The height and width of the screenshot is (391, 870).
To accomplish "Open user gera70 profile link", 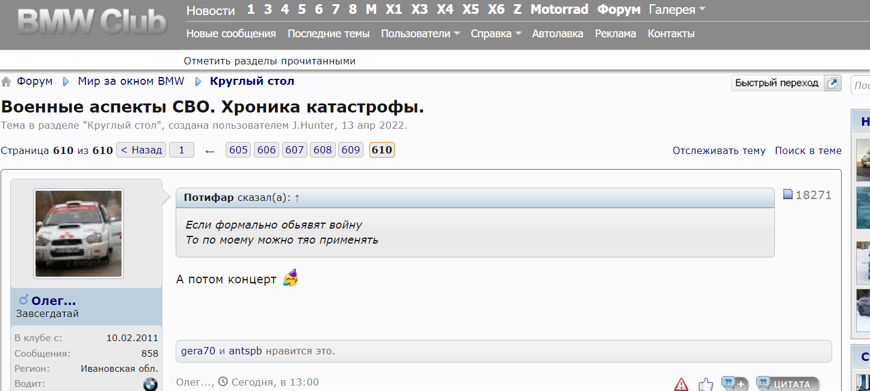I will pyautogui.click(x=198, y=351).
